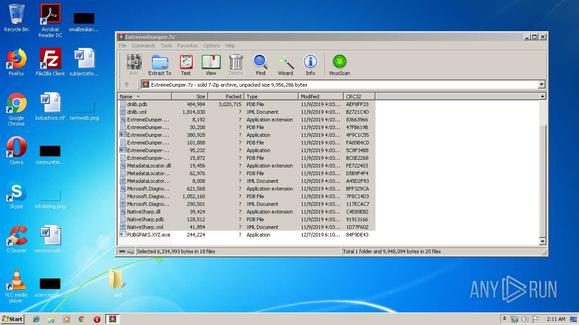579x325 pixels.
Task: Click the Extract To icon
Action: [x=160, y=65]
